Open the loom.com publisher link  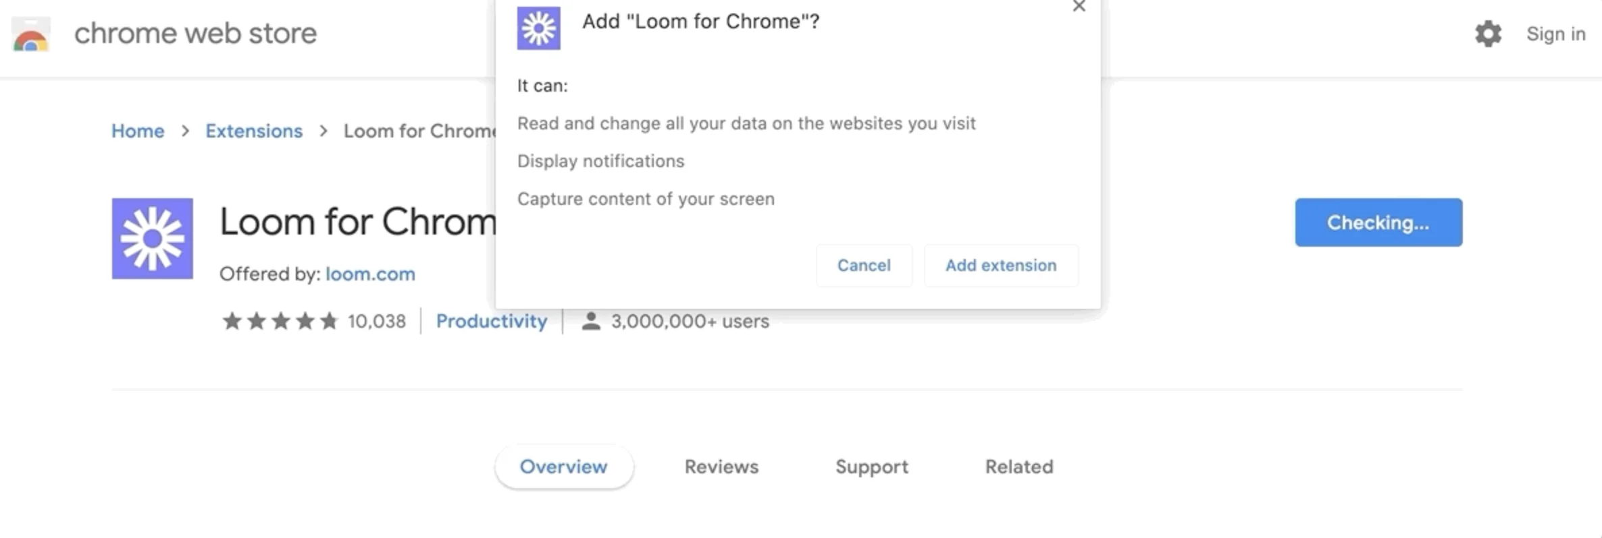(x=370, y=274)
